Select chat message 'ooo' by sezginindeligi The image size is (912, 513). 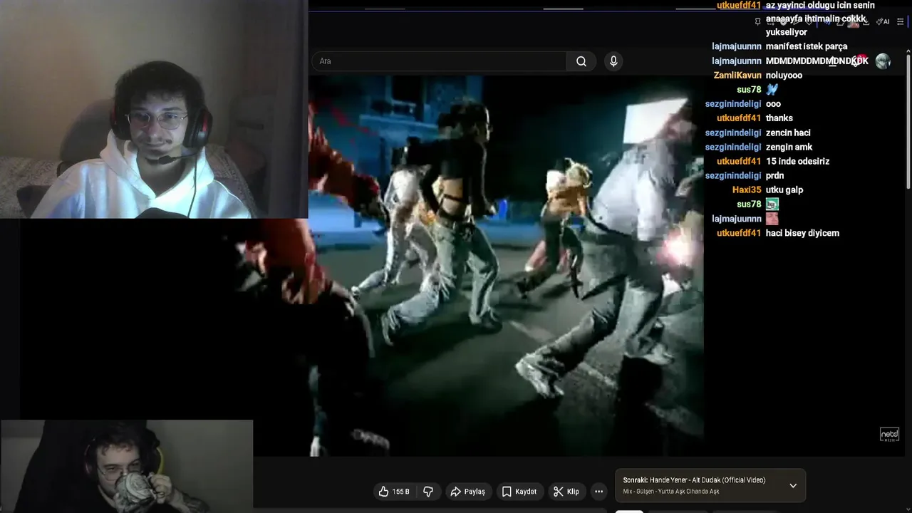pos(773,104)
